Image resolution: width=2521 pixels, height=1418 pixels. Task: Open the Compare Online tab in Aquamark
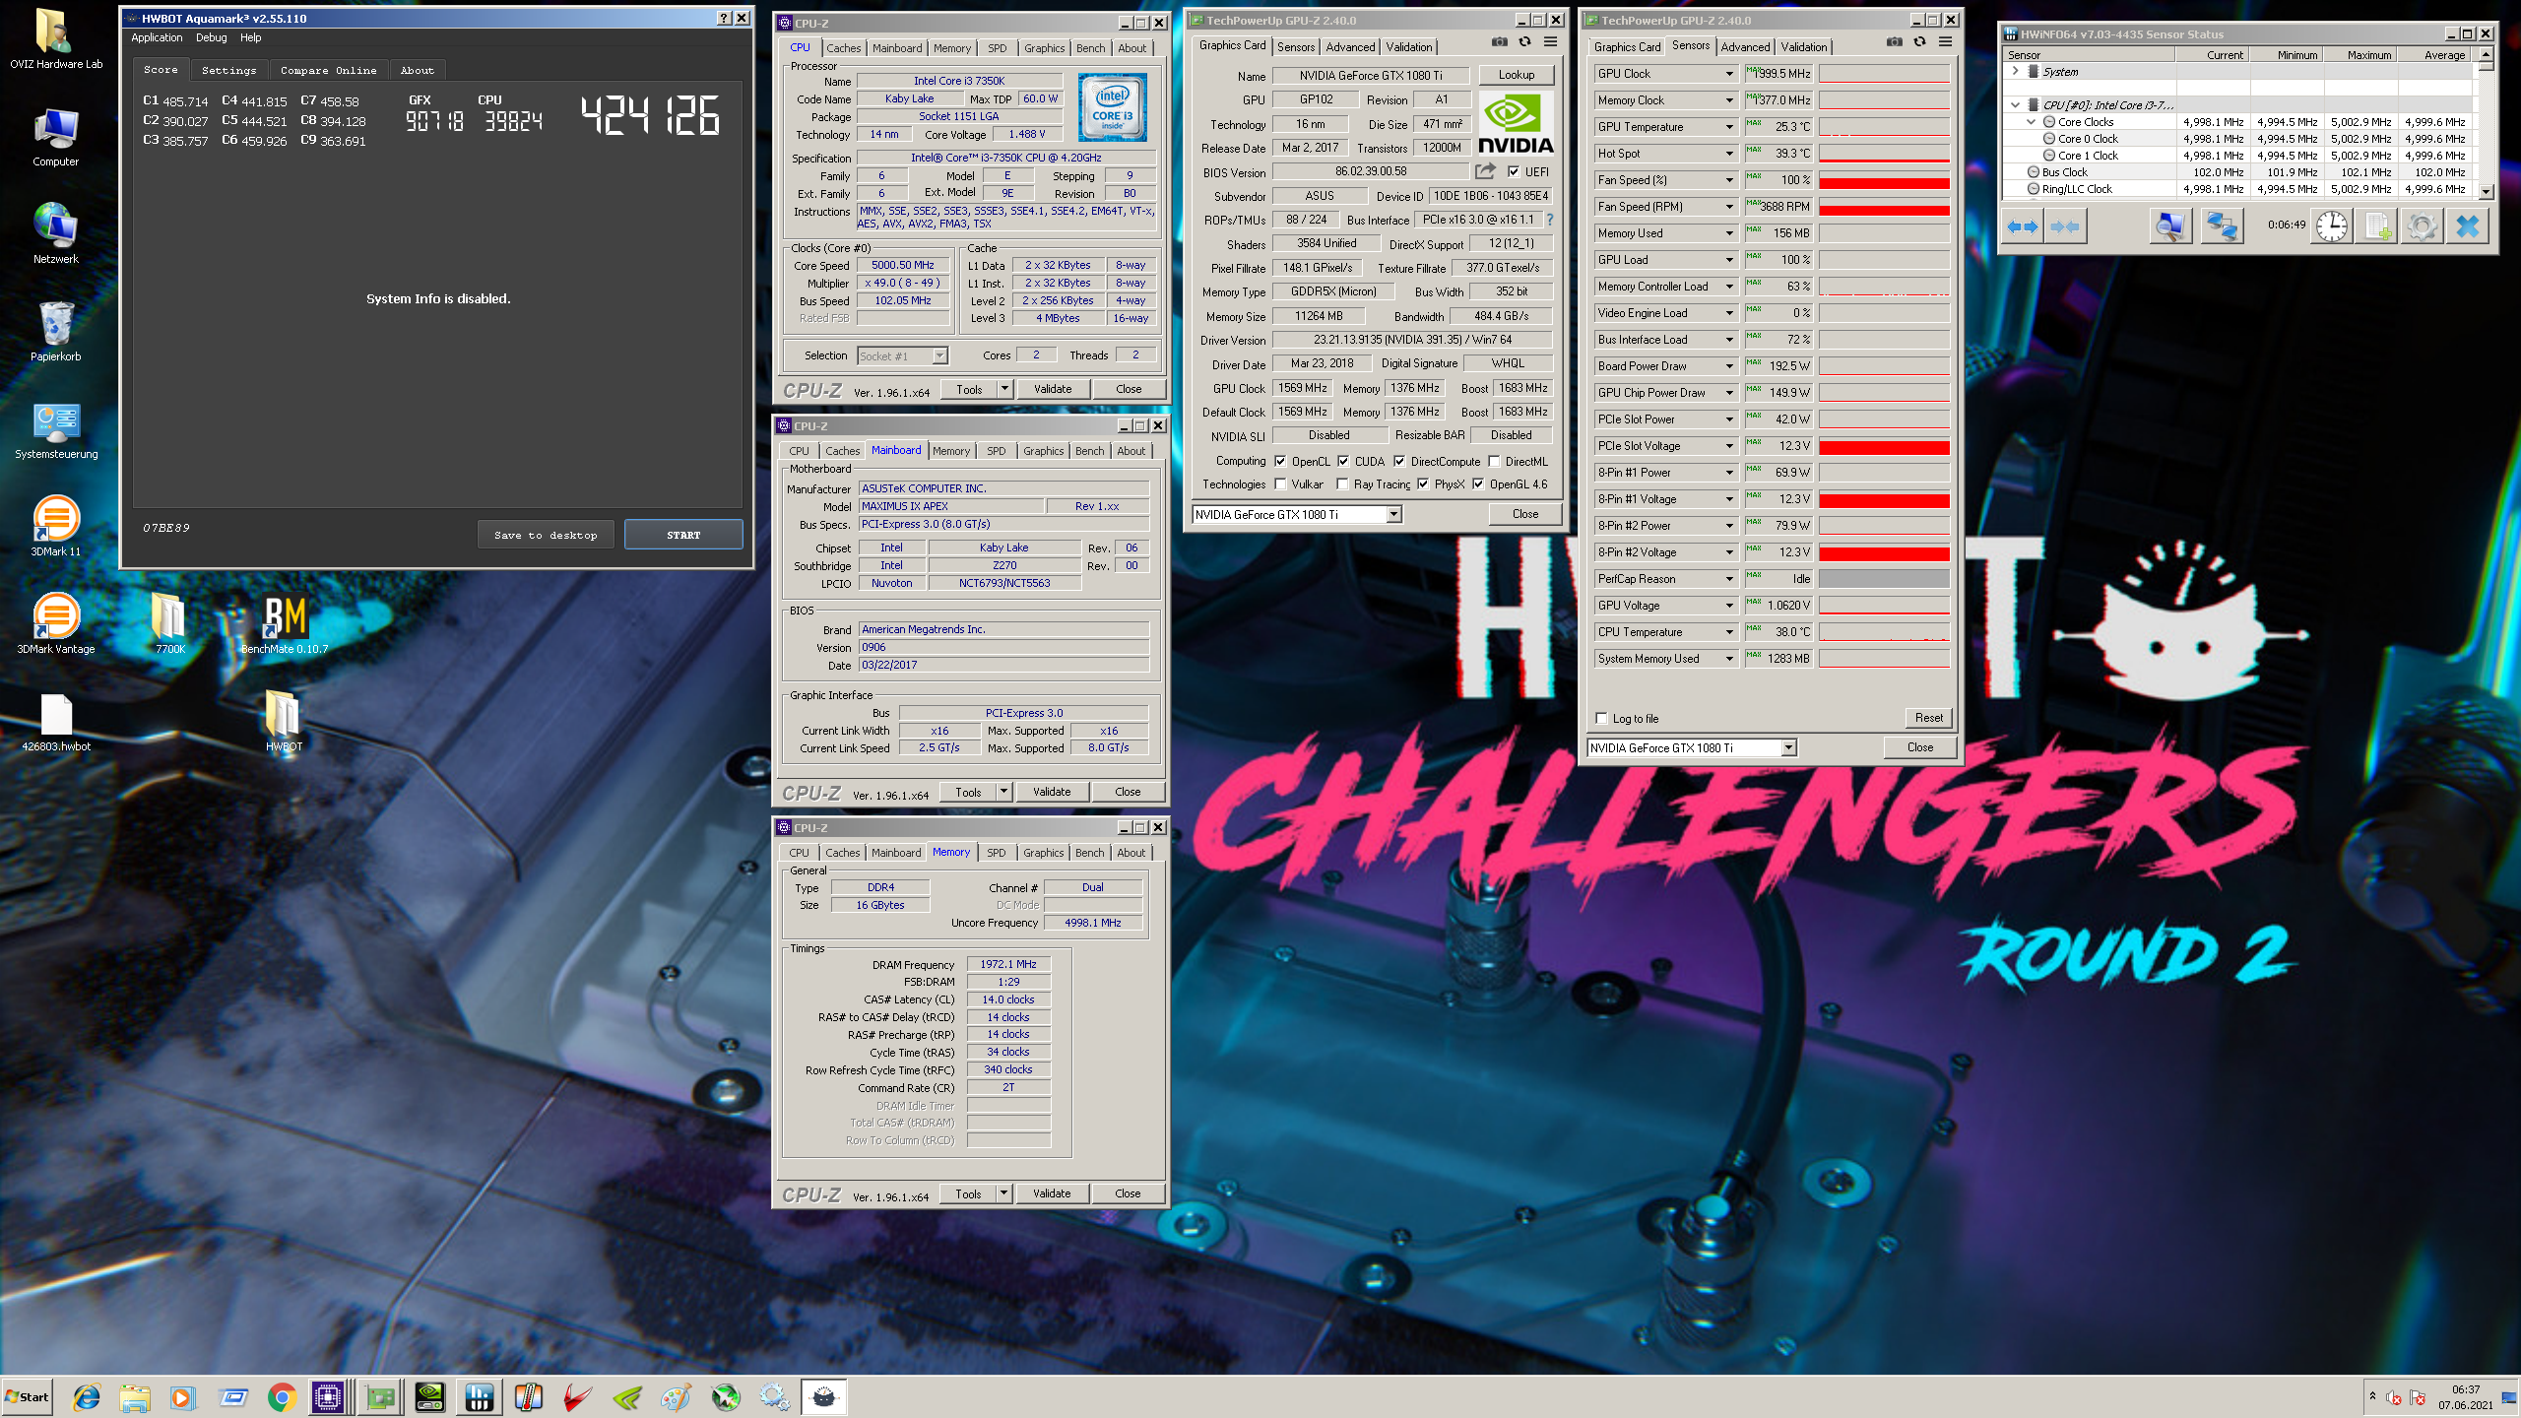point(328,70)
